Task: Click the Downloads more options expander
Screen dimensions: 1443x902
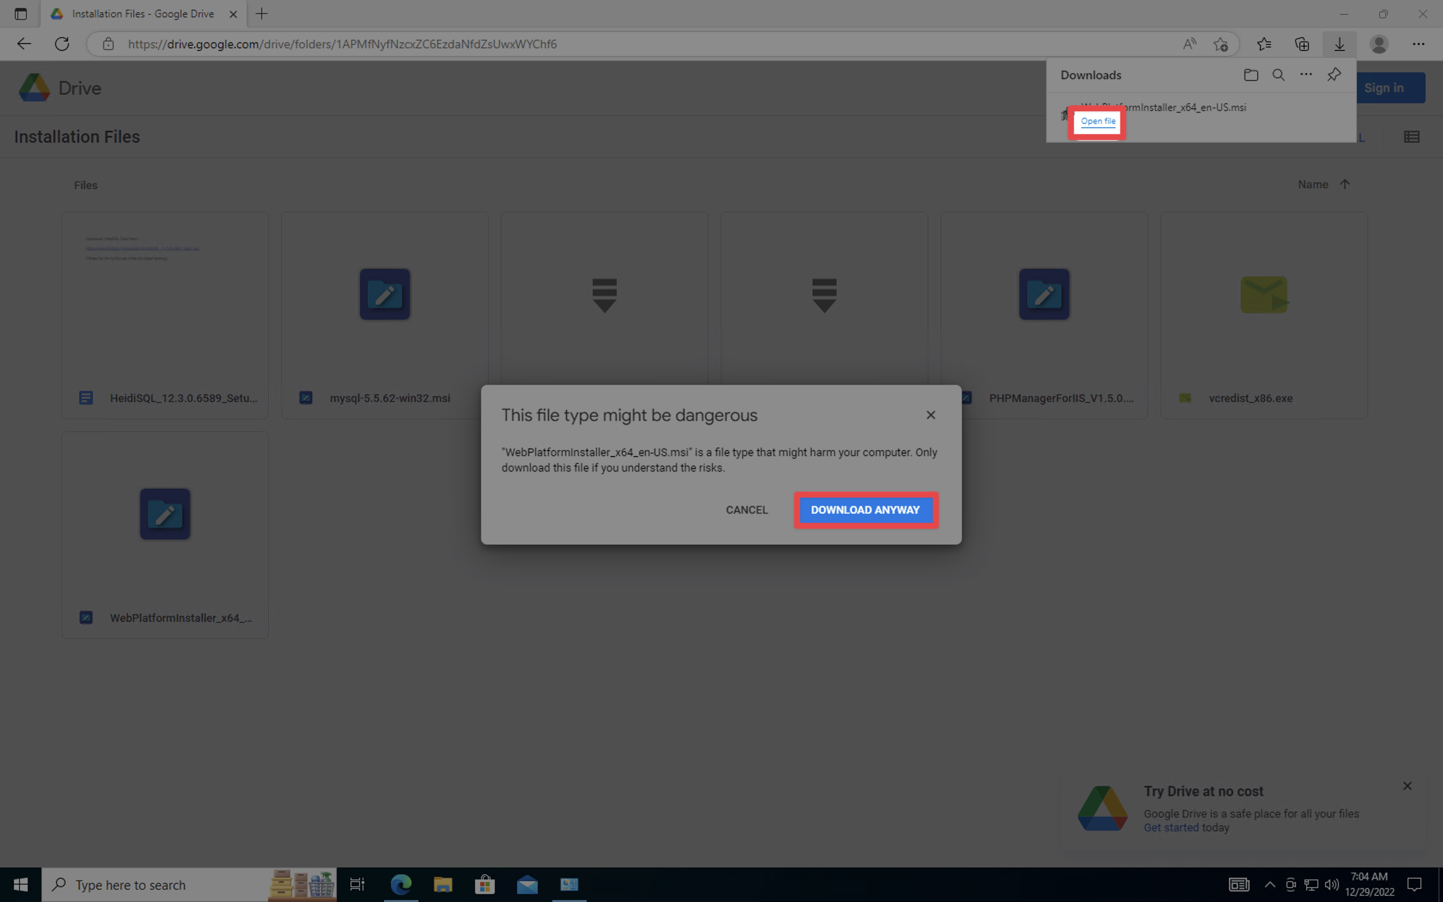Action: tap(1306, 74)
